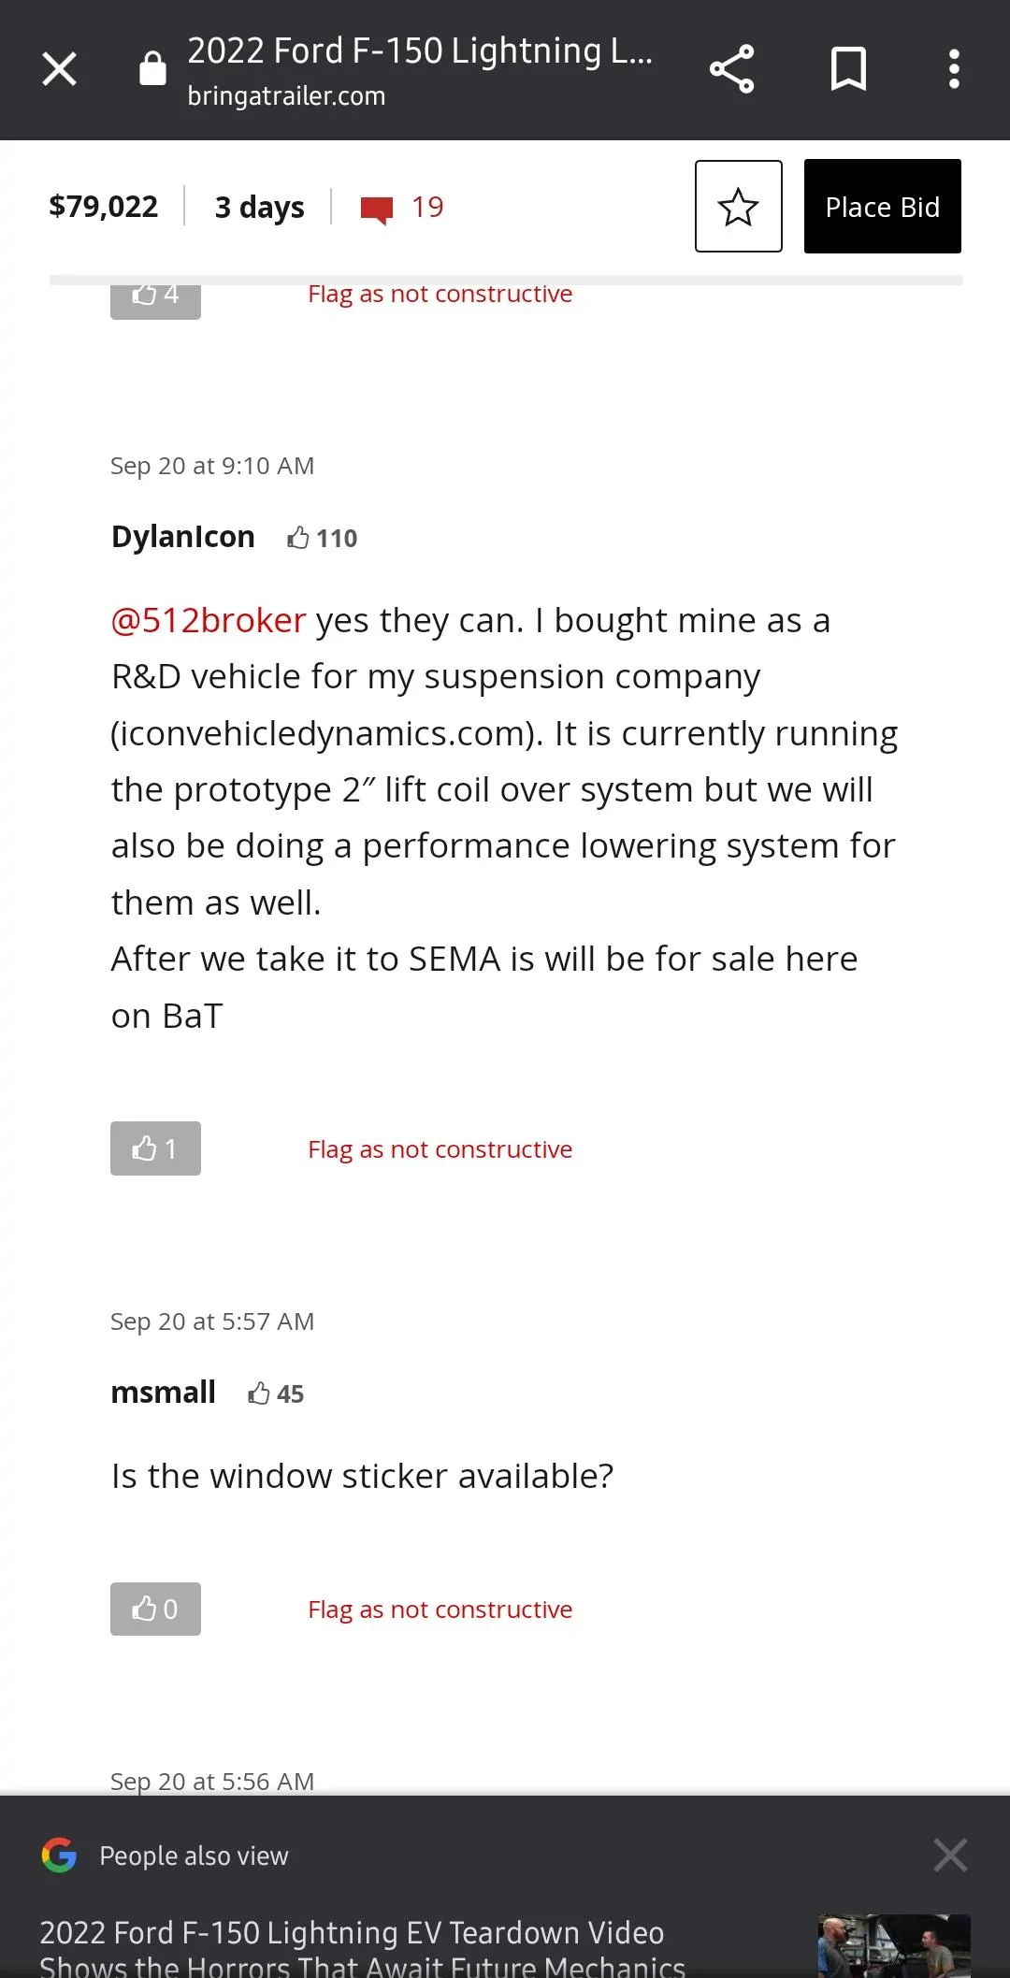1010x1978 pixels.
Task: Flag DylanIcon's comment as not constructive
Action: 440,1149
